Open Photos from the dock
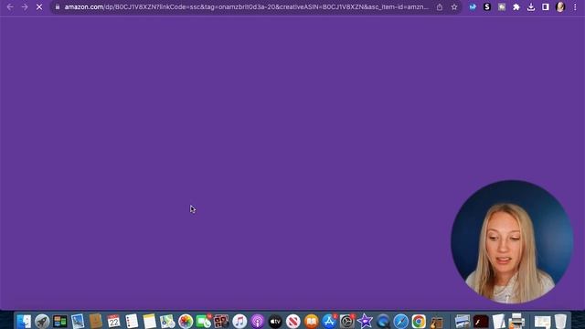Screen dimensions: 585x329 tap(185, 321)
